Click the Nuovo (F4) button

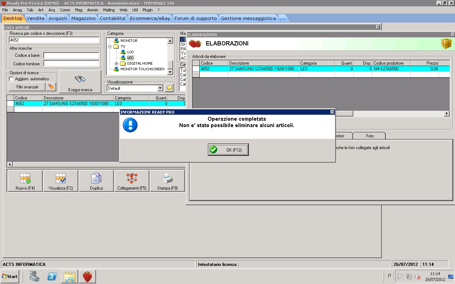coord(25,181)
